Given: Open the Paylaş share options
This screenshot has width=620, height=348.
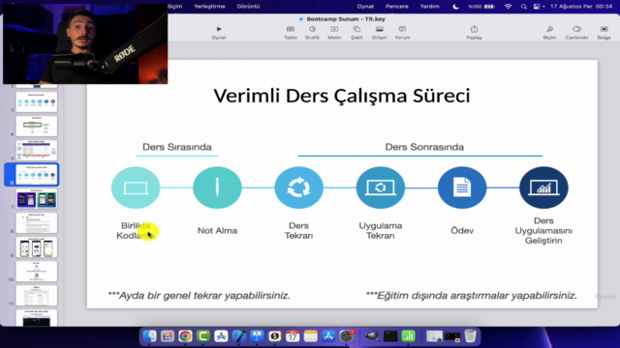Looking at the screenshot, I should click(x=474, y=32).
